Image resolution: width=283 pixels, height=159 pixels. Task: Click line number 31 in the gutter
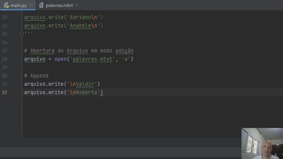pos(4,84)
